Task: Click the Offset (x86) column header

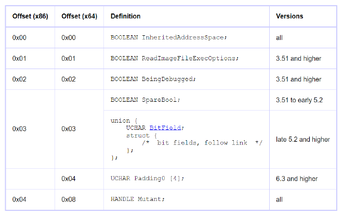Action: (x=30, y=17)
